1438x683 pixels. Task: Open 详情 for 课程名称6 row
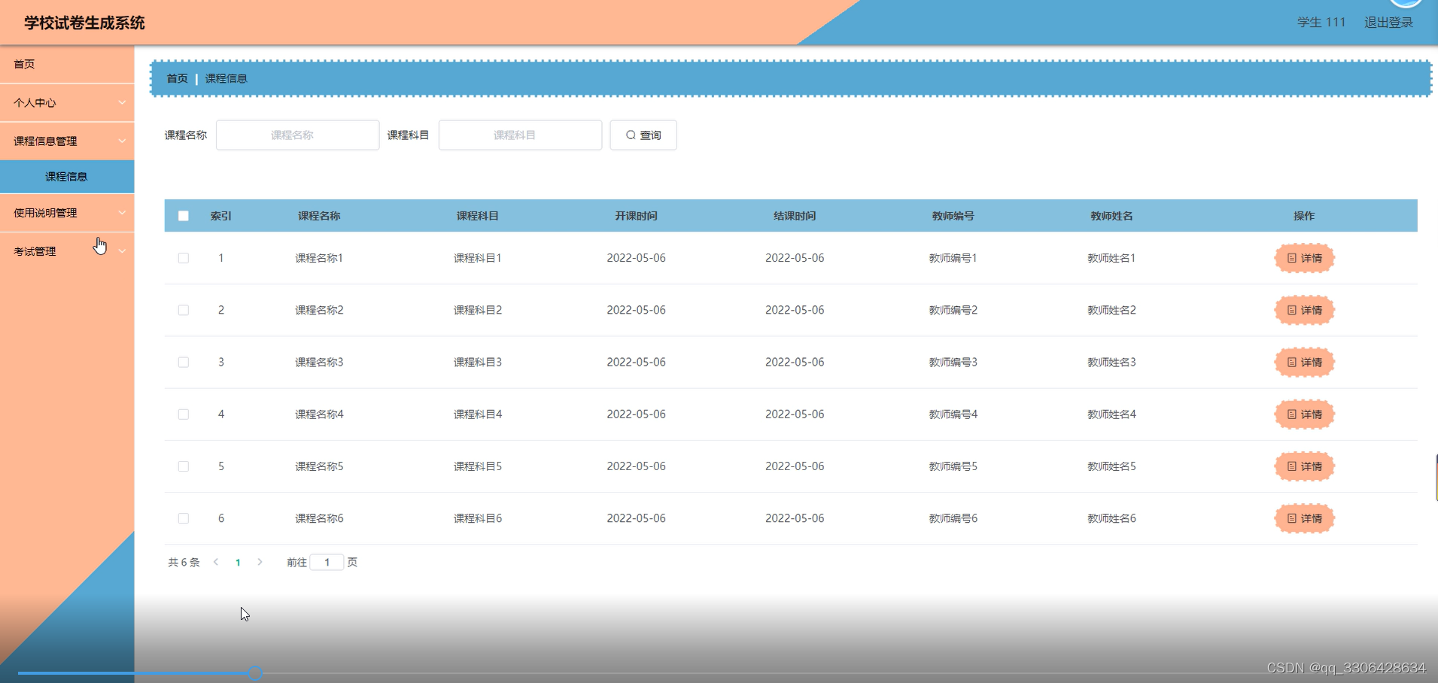[1304, 518]
